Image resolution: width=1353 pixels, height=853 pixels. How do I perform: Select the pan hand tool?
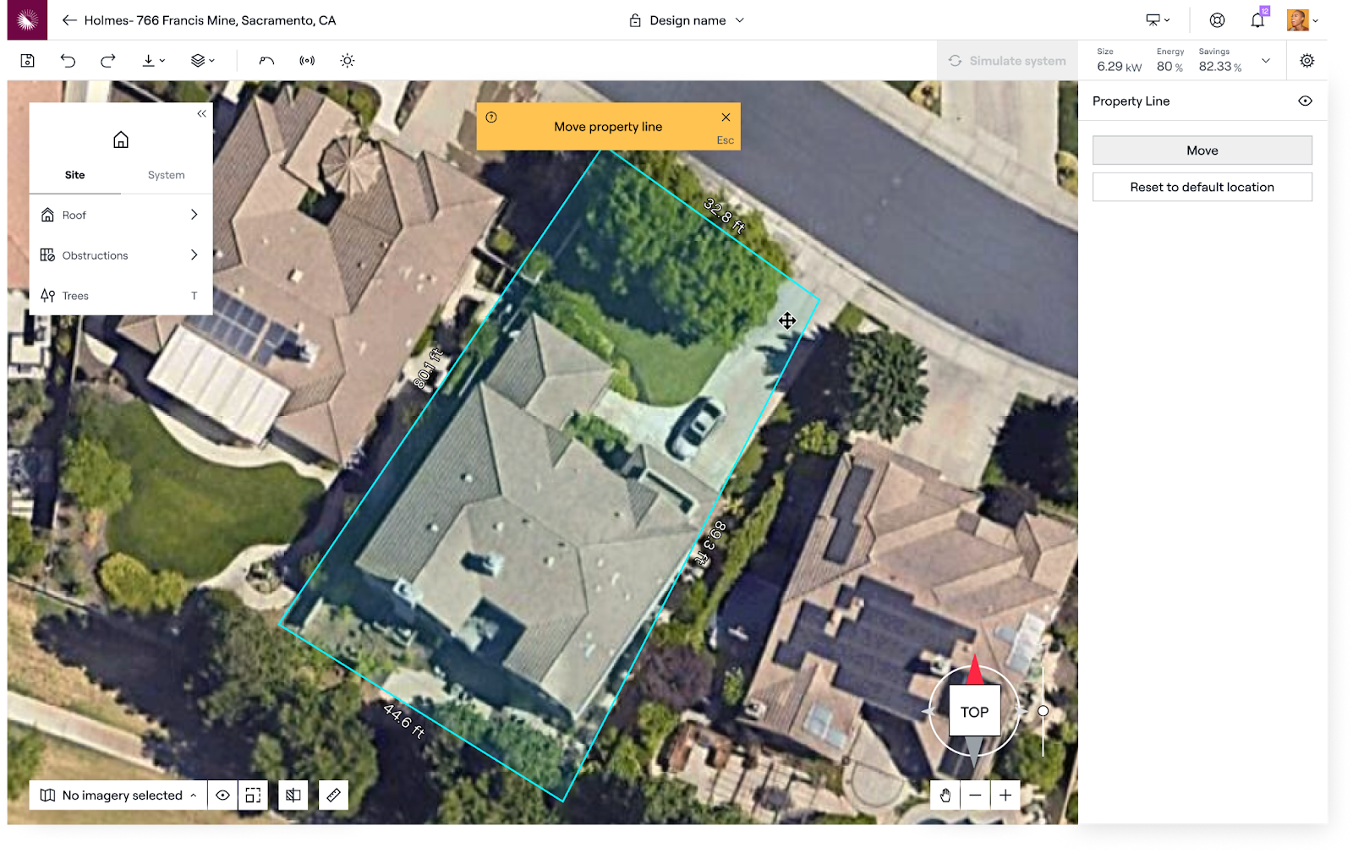pyautogui.click(x=945, y=796)
